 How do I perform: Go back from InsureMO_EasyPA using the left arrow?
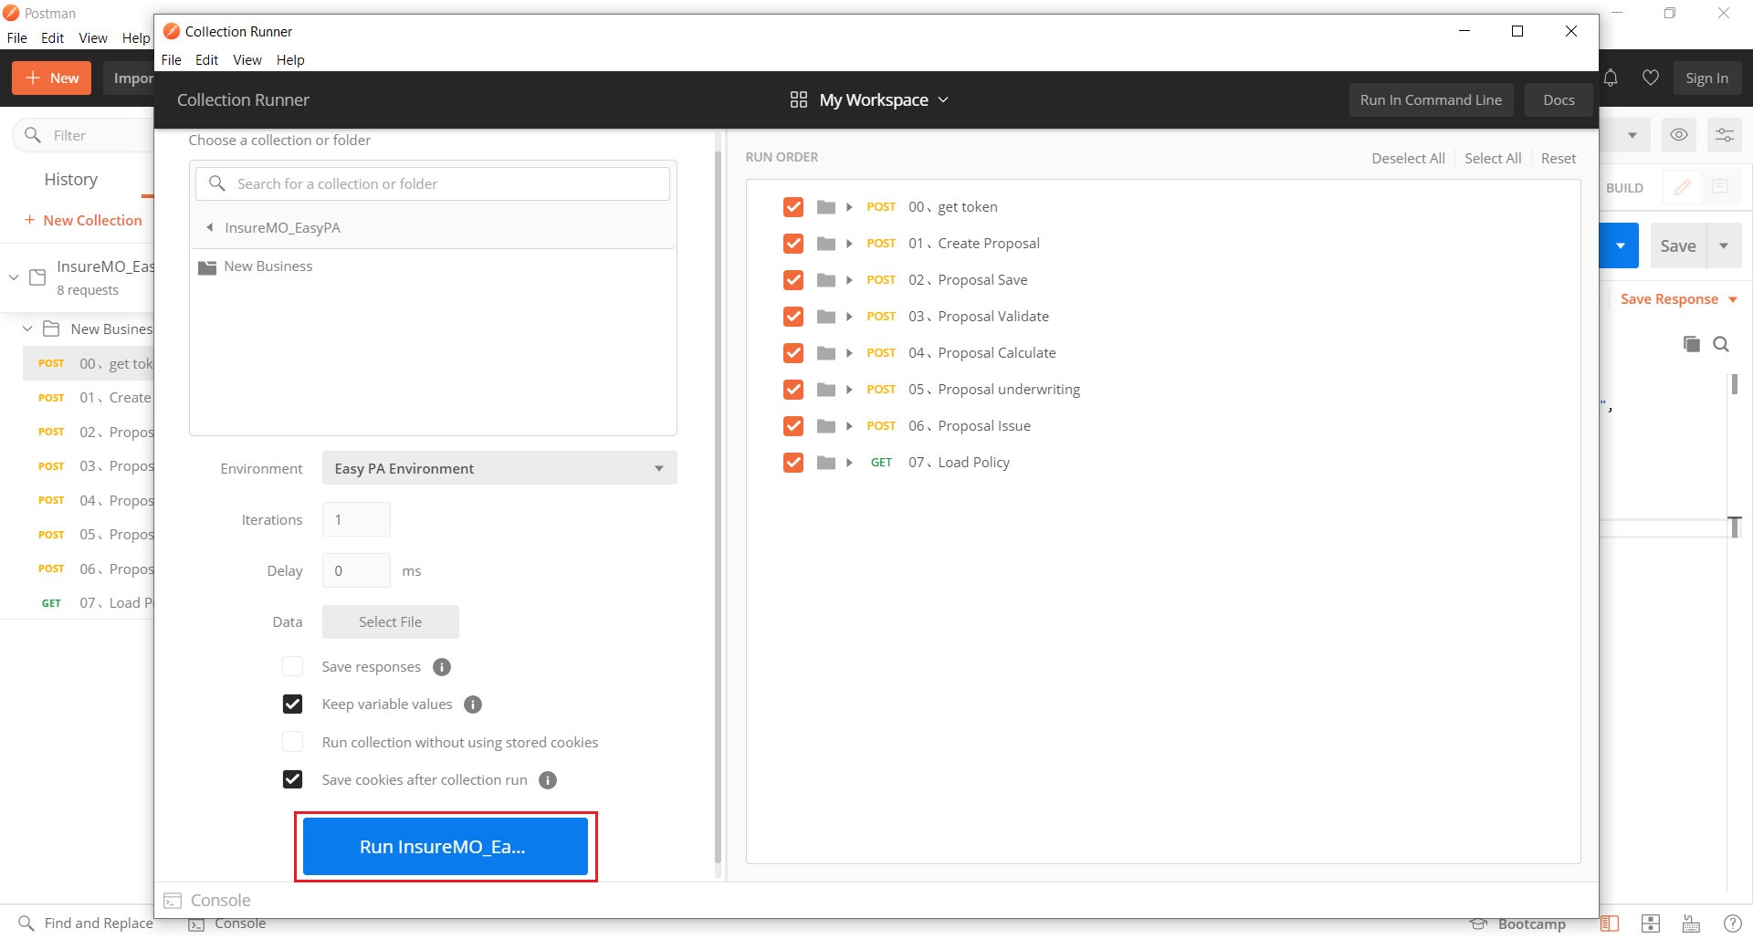coord(210,227)
